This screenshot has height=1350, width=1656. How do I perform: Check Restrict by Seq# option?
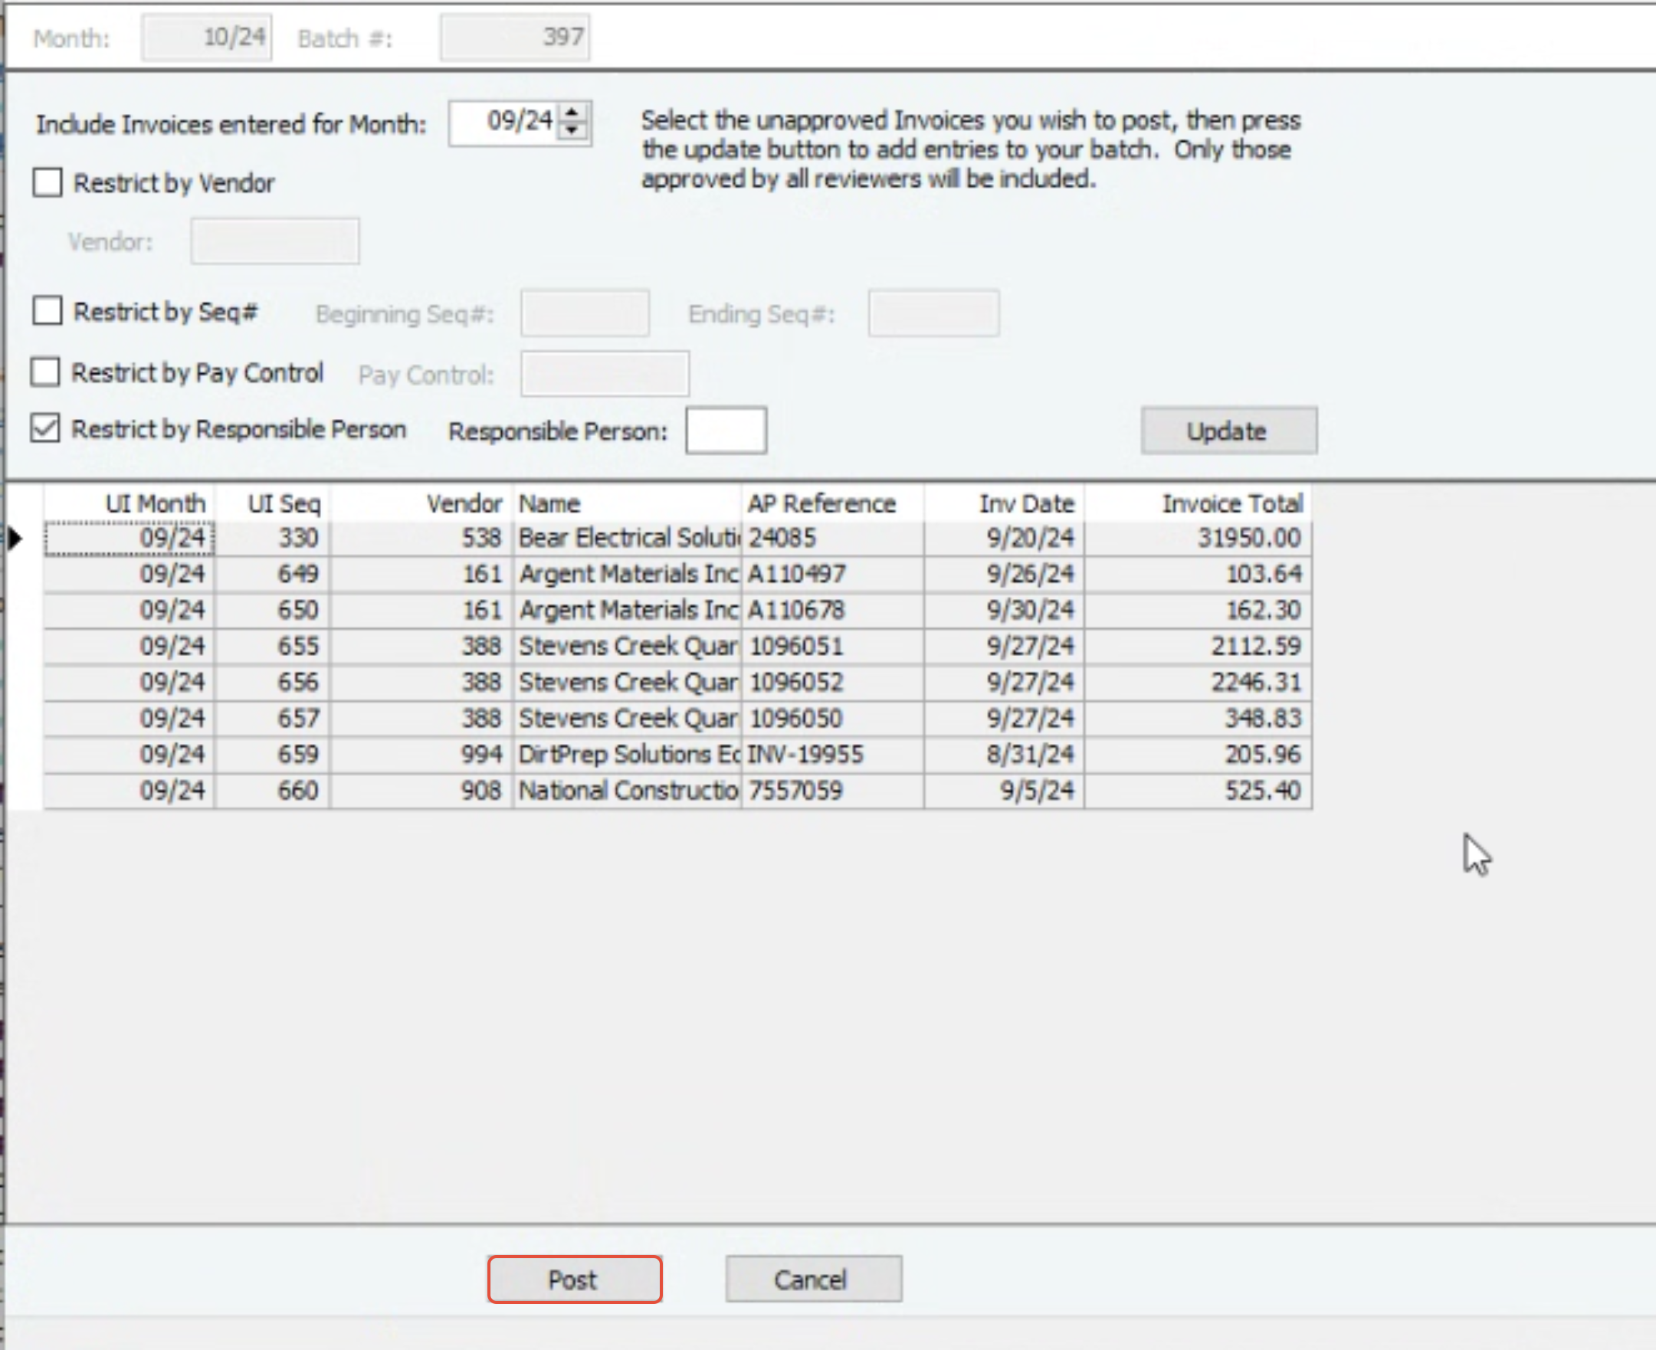(x=48, y=311)
